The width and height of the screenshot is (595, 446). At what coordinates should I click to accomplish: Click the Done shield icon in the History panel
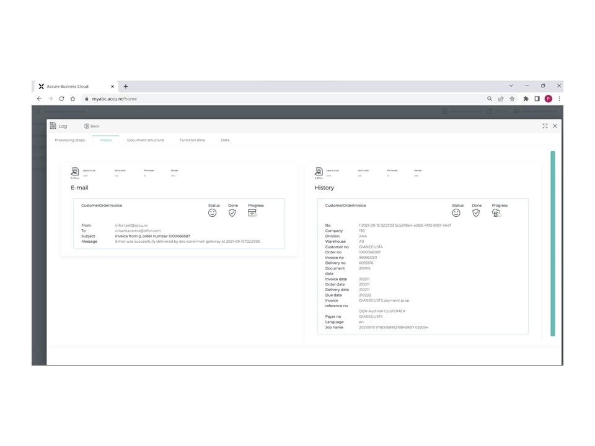tap(476, 212)
